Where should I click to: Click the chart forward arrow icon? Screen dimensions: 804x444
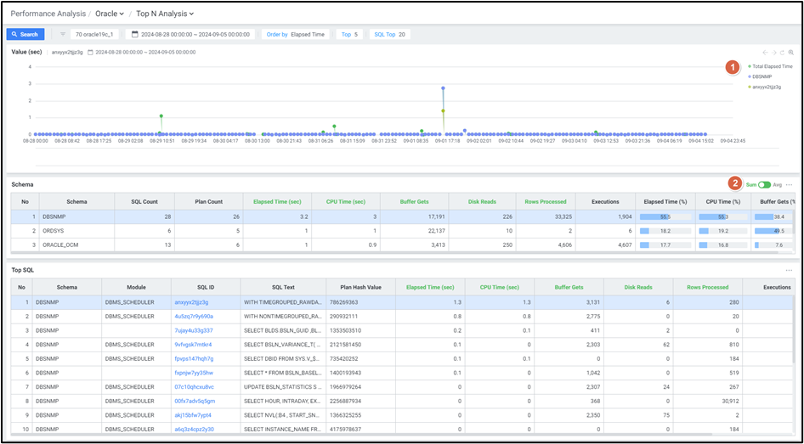[774, 53]
